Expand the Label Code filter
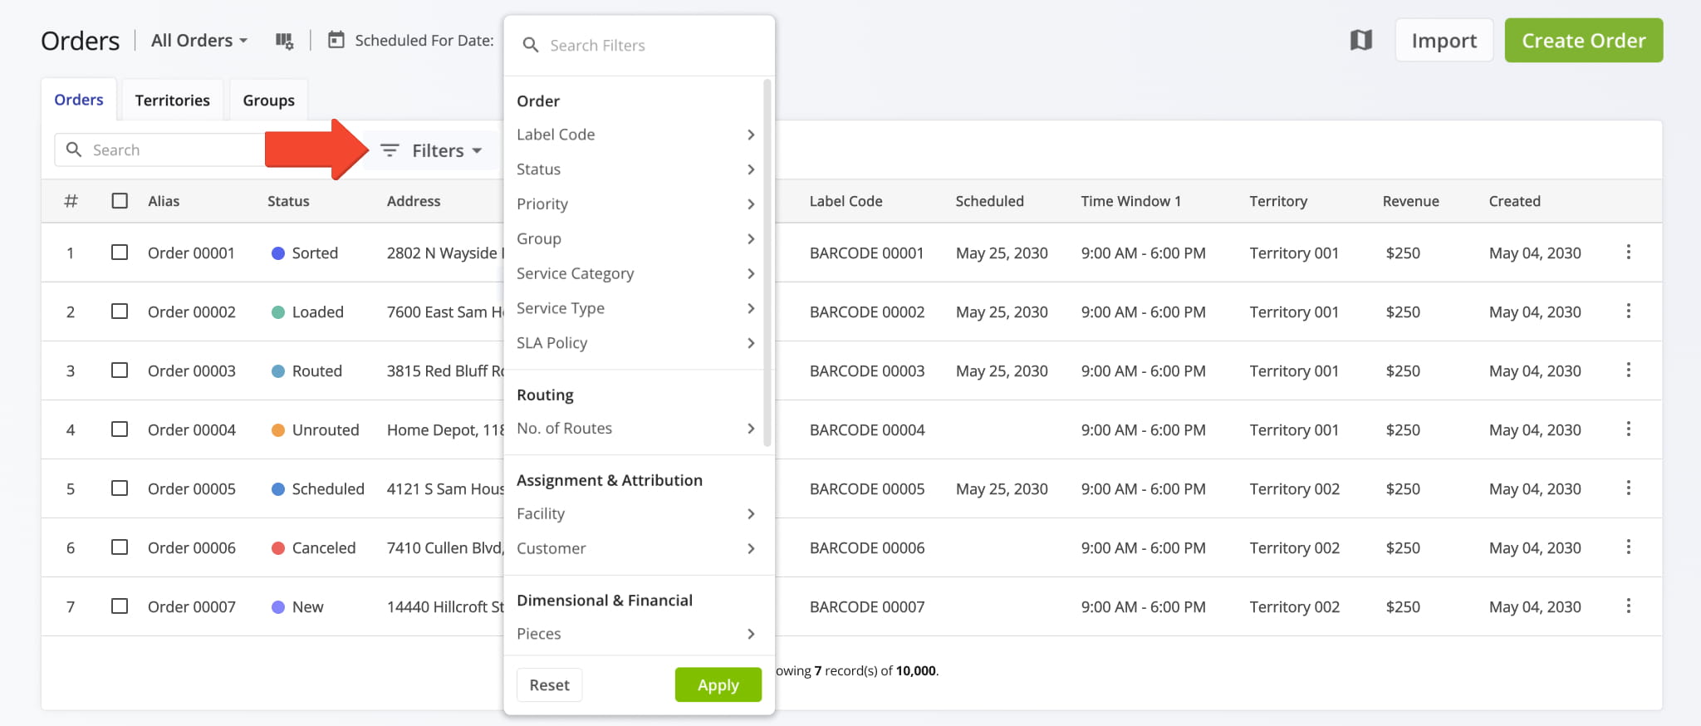This screenshot has width=1701, height=726. 635,135
